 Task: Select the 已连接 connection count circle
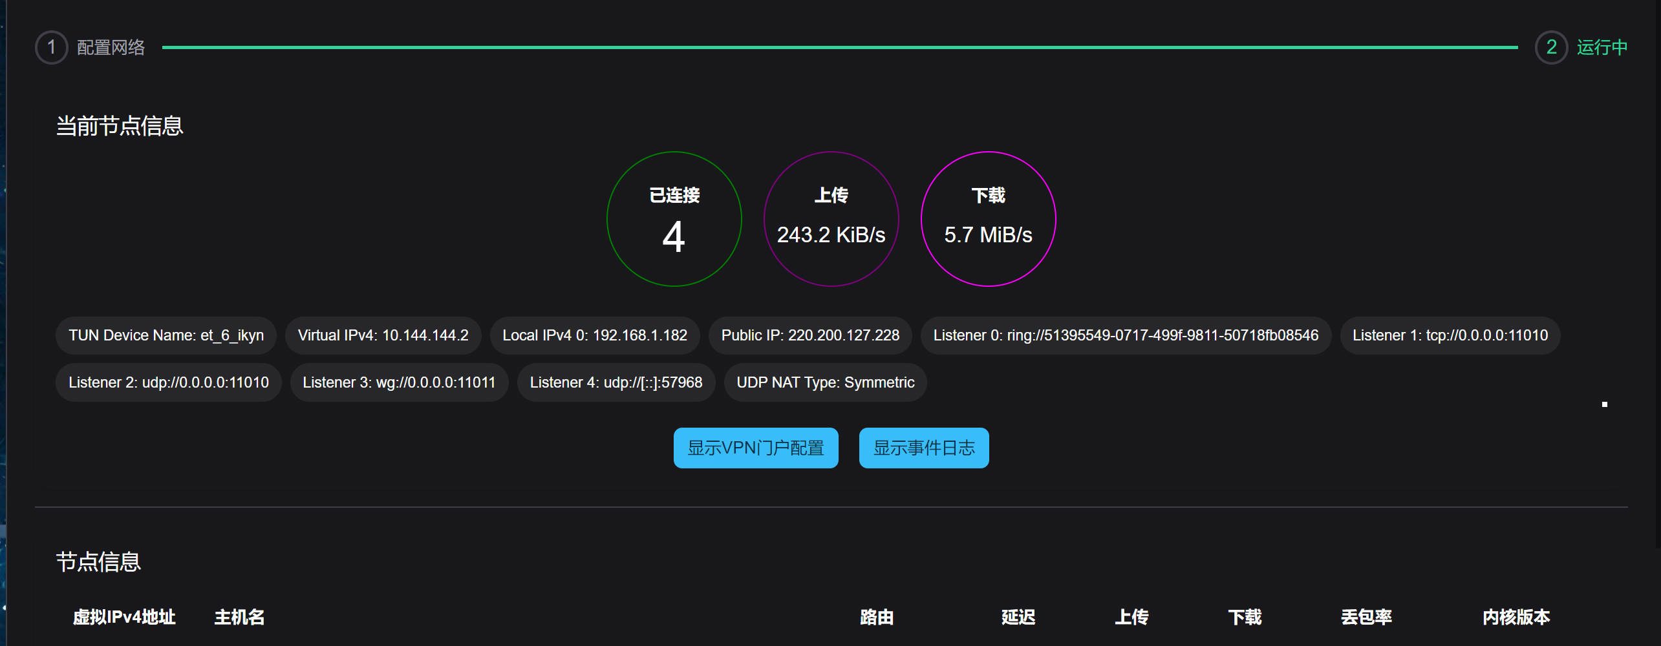pos(673,219)
